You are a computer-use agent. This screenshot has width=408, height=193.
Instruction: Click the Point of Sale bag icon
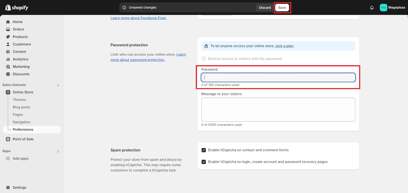coord(8,139)
